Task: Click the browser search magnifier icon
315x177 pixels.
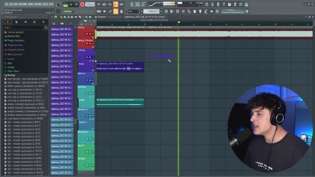Action: 46,28
